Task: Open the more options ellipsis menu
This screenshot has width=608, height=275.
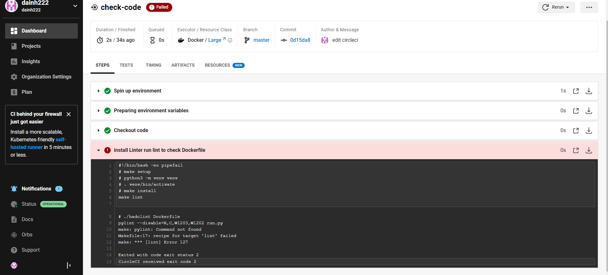Action: click(x=589, y=7)
